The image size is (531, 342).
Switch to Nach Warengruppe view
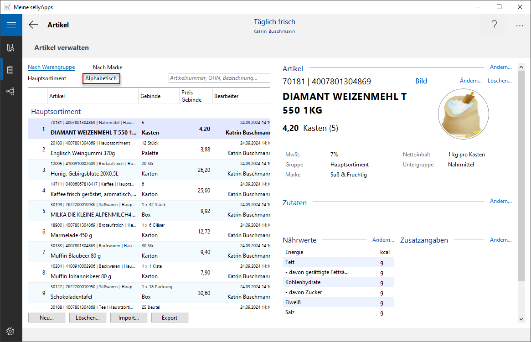point(51,67)
